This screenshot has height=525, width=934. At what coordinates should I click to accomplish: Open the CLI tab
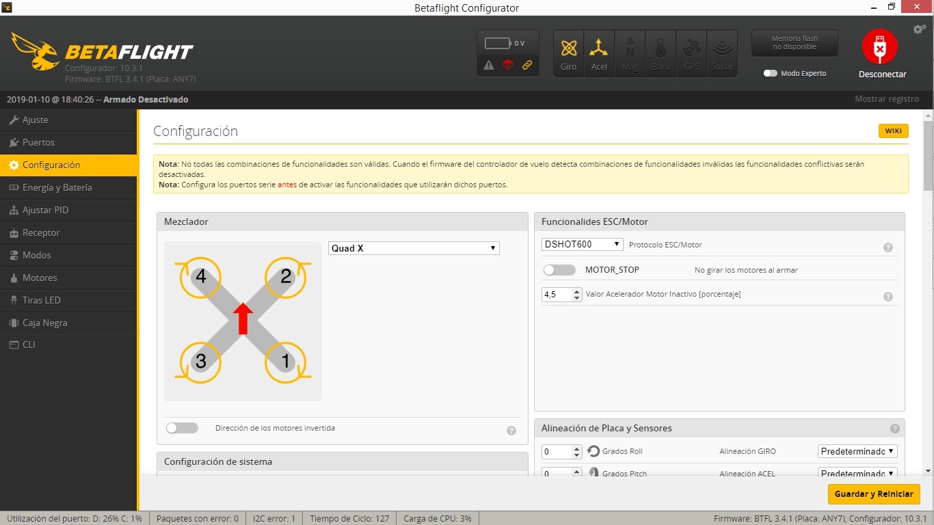68,345
